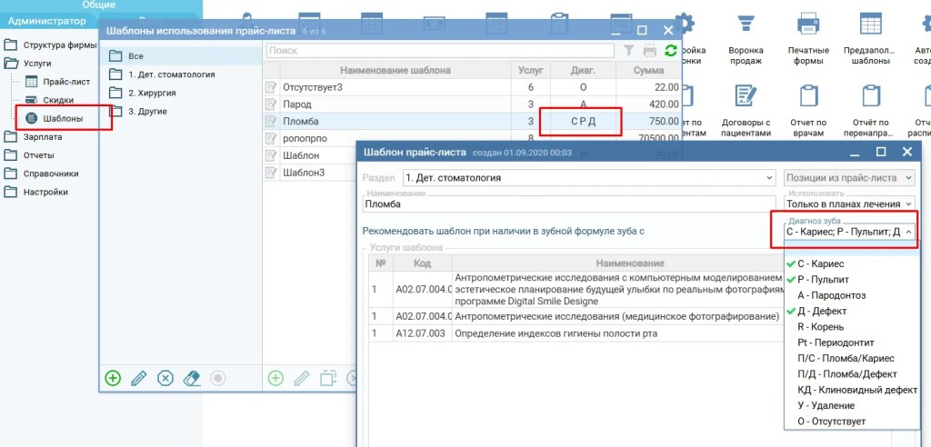Click the Поиск search field
931x447 pixels.
(442, 52)
